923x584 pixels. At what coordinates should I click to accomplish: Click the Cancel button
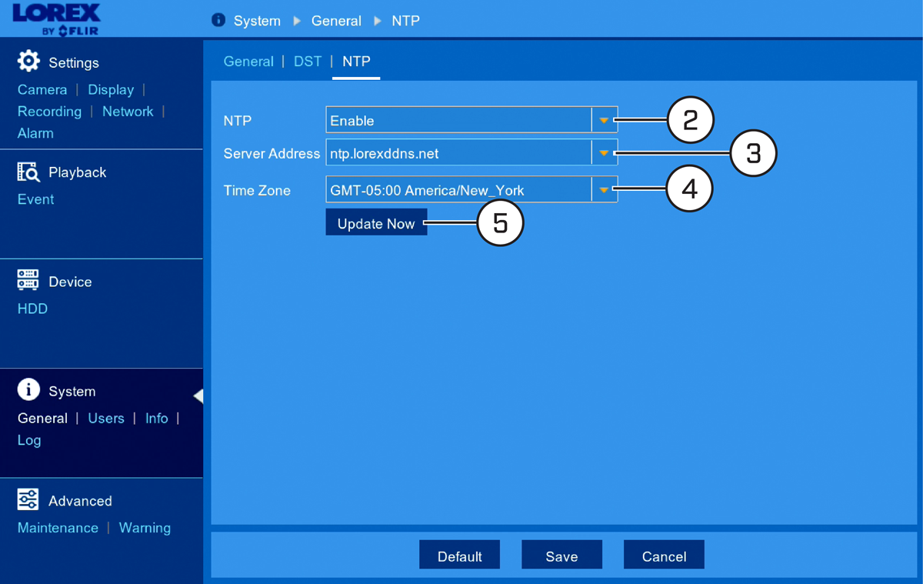[664, 555]
